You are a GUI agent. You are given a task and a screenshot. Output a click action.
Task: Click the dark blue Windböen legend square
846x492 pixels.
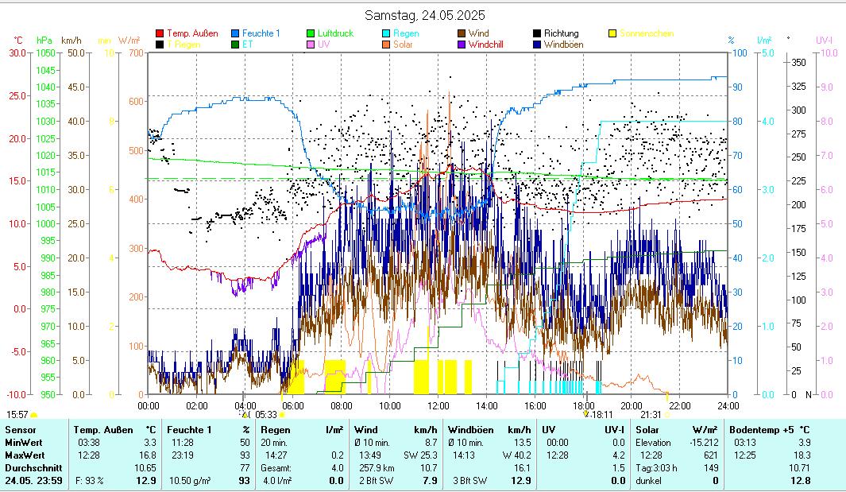point(537,45)
